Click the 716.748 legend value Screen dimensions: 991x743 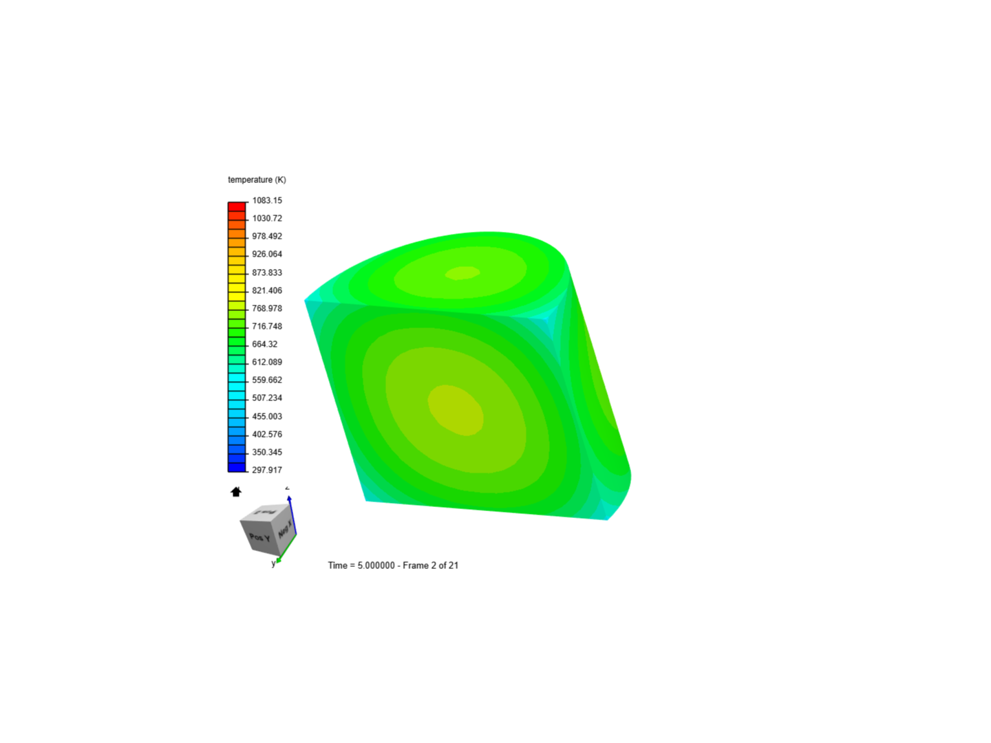point(267,326)
